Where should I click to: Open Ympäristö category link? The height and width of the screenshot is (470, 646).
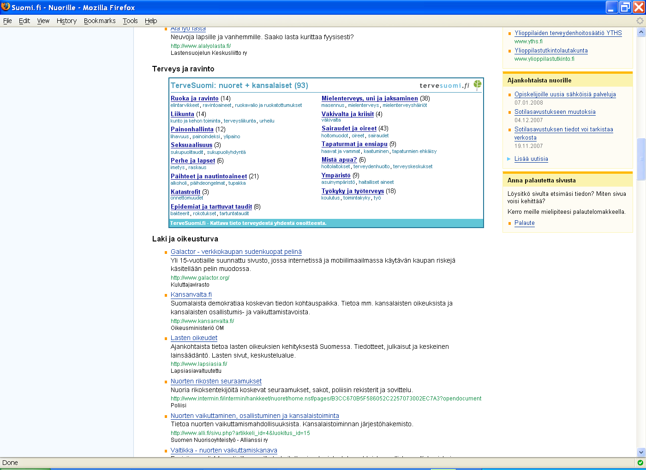pyautogui.click(x=336, y=175)
